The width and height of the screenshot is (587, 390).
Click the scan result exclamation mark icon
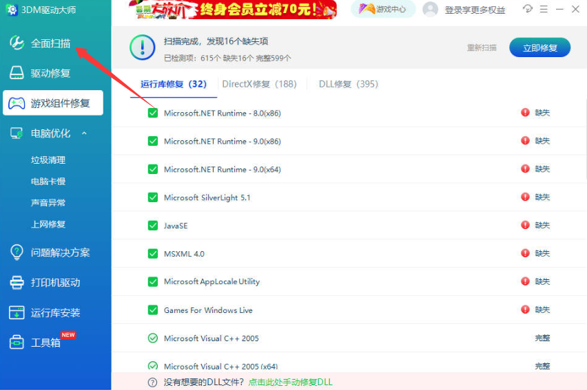[x=142, y=47]
